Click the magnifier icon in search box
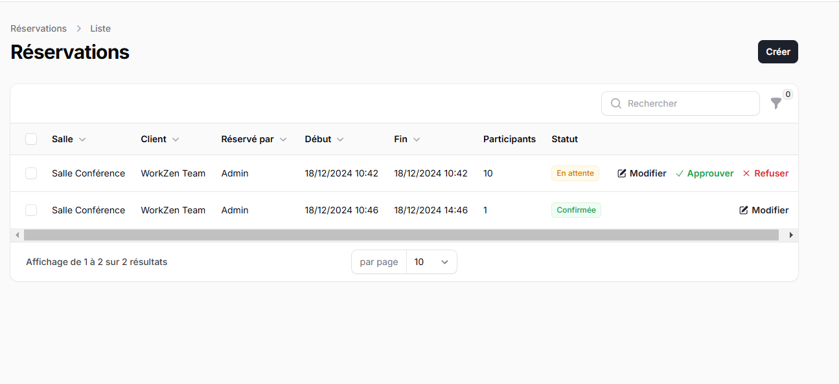 pos(616,103)
